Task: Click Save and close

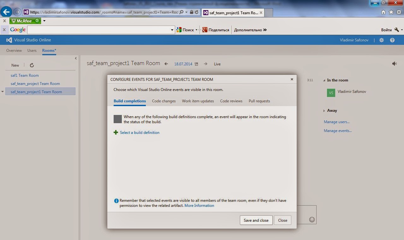Action: point(256,220)
